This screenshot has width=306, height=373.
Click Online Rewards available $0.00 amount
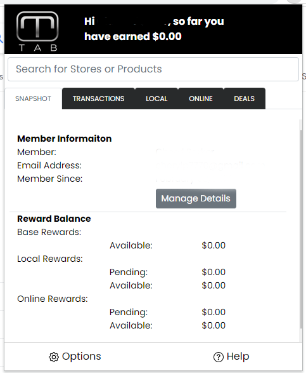[214, 325]
